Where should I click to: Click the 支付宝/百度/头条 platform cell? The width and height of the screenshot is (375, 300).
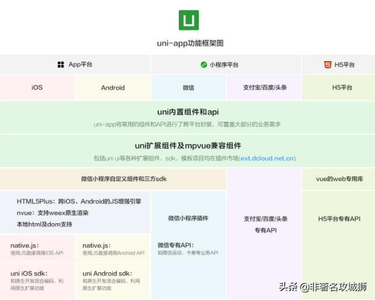pyautogui.click(x=264, y=88)
